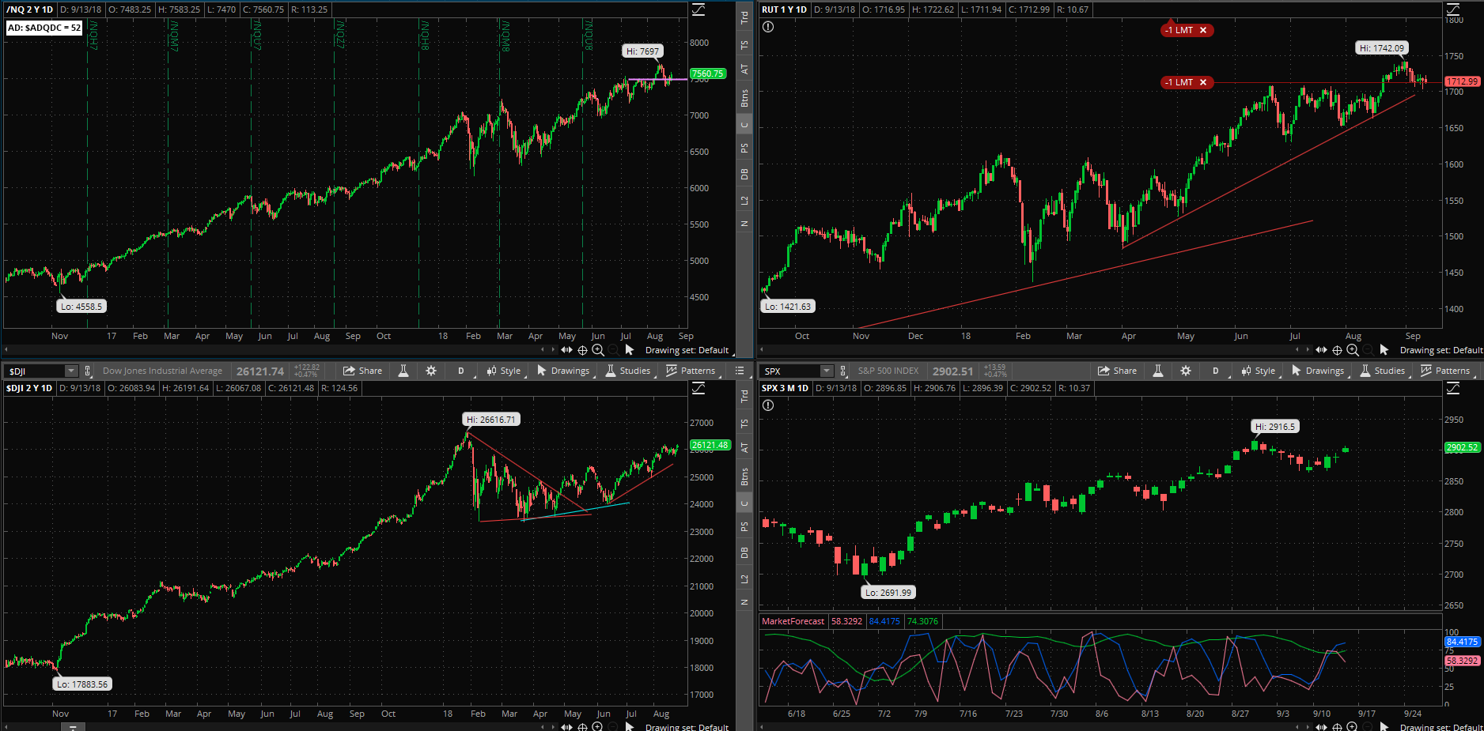The height and width of the screenshot is (731, 1484).
Task: Open chart settings gear in the SPX toolbar
Action: tap(1186, 371)
